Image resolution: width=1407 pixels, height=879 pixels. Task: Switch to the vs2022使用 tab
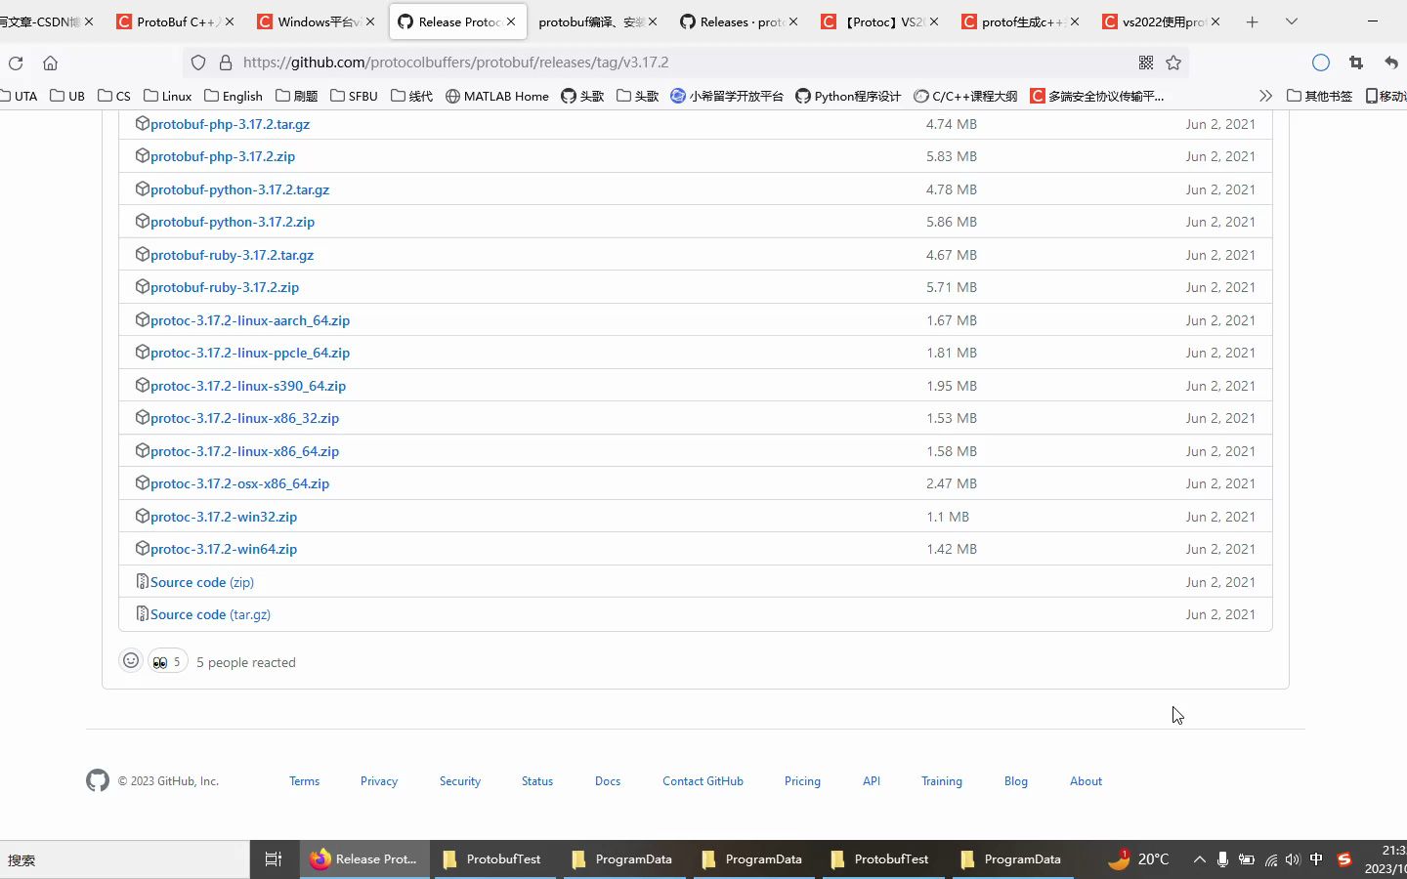[1161, 21]
